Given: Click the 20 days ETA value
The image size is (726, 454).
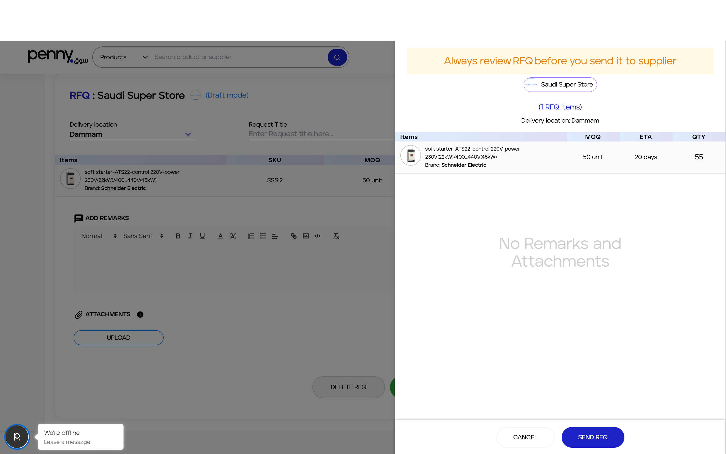Looking at the screenshot, I should tap(646, 157).
